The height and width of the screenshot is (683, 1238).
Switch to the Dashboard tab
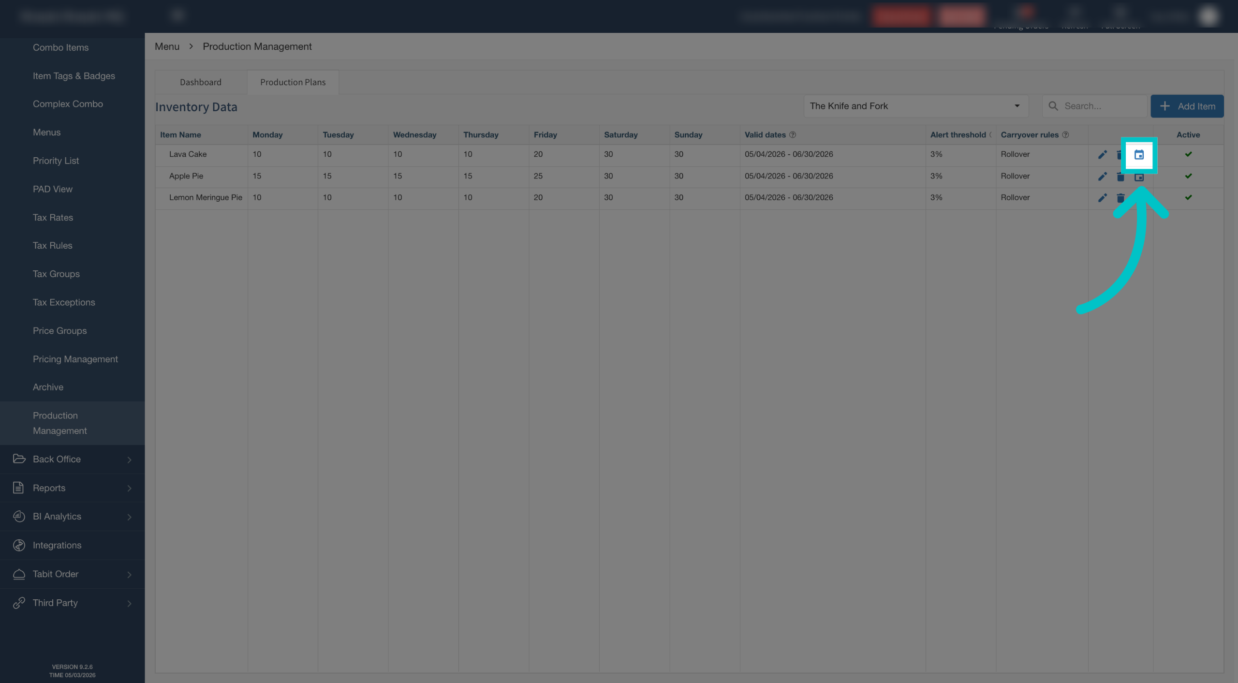pyautogui.click(x=201, y=82)
